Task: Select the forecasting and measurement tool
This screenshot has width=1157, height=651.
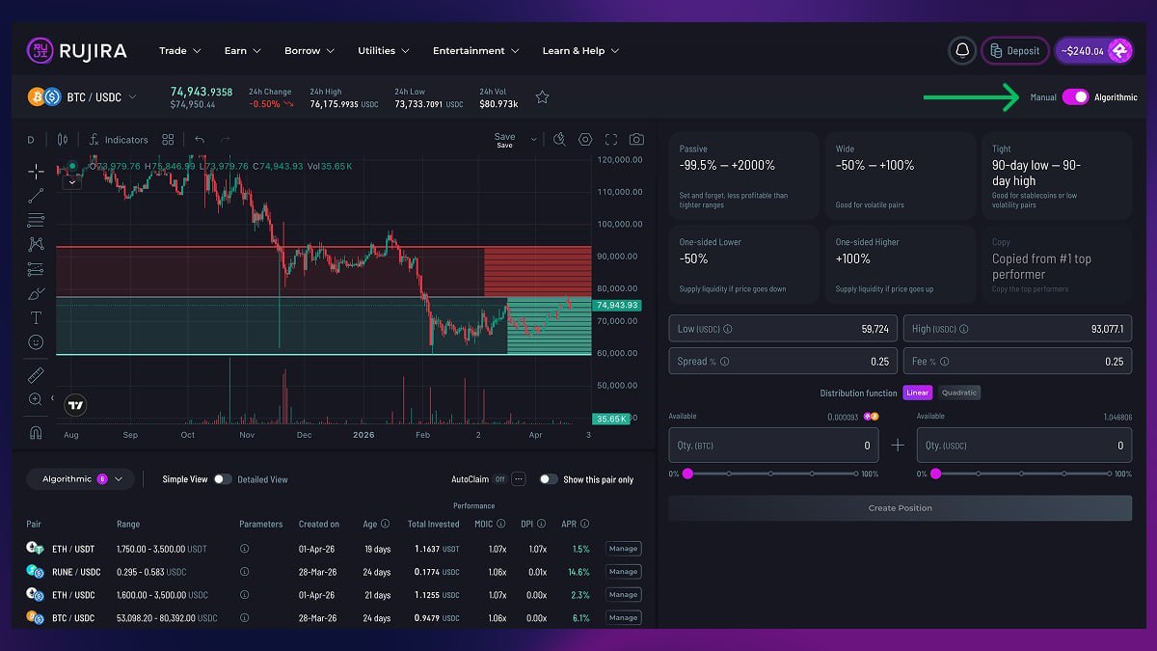Action: 36,269
